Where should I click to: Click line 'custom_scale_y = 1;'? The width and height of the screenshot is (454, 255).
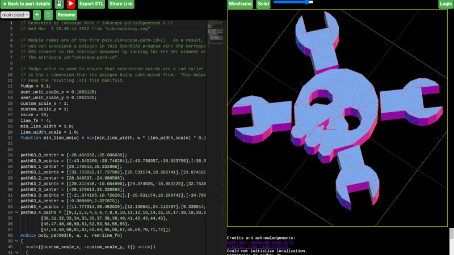tap(45, 109)
